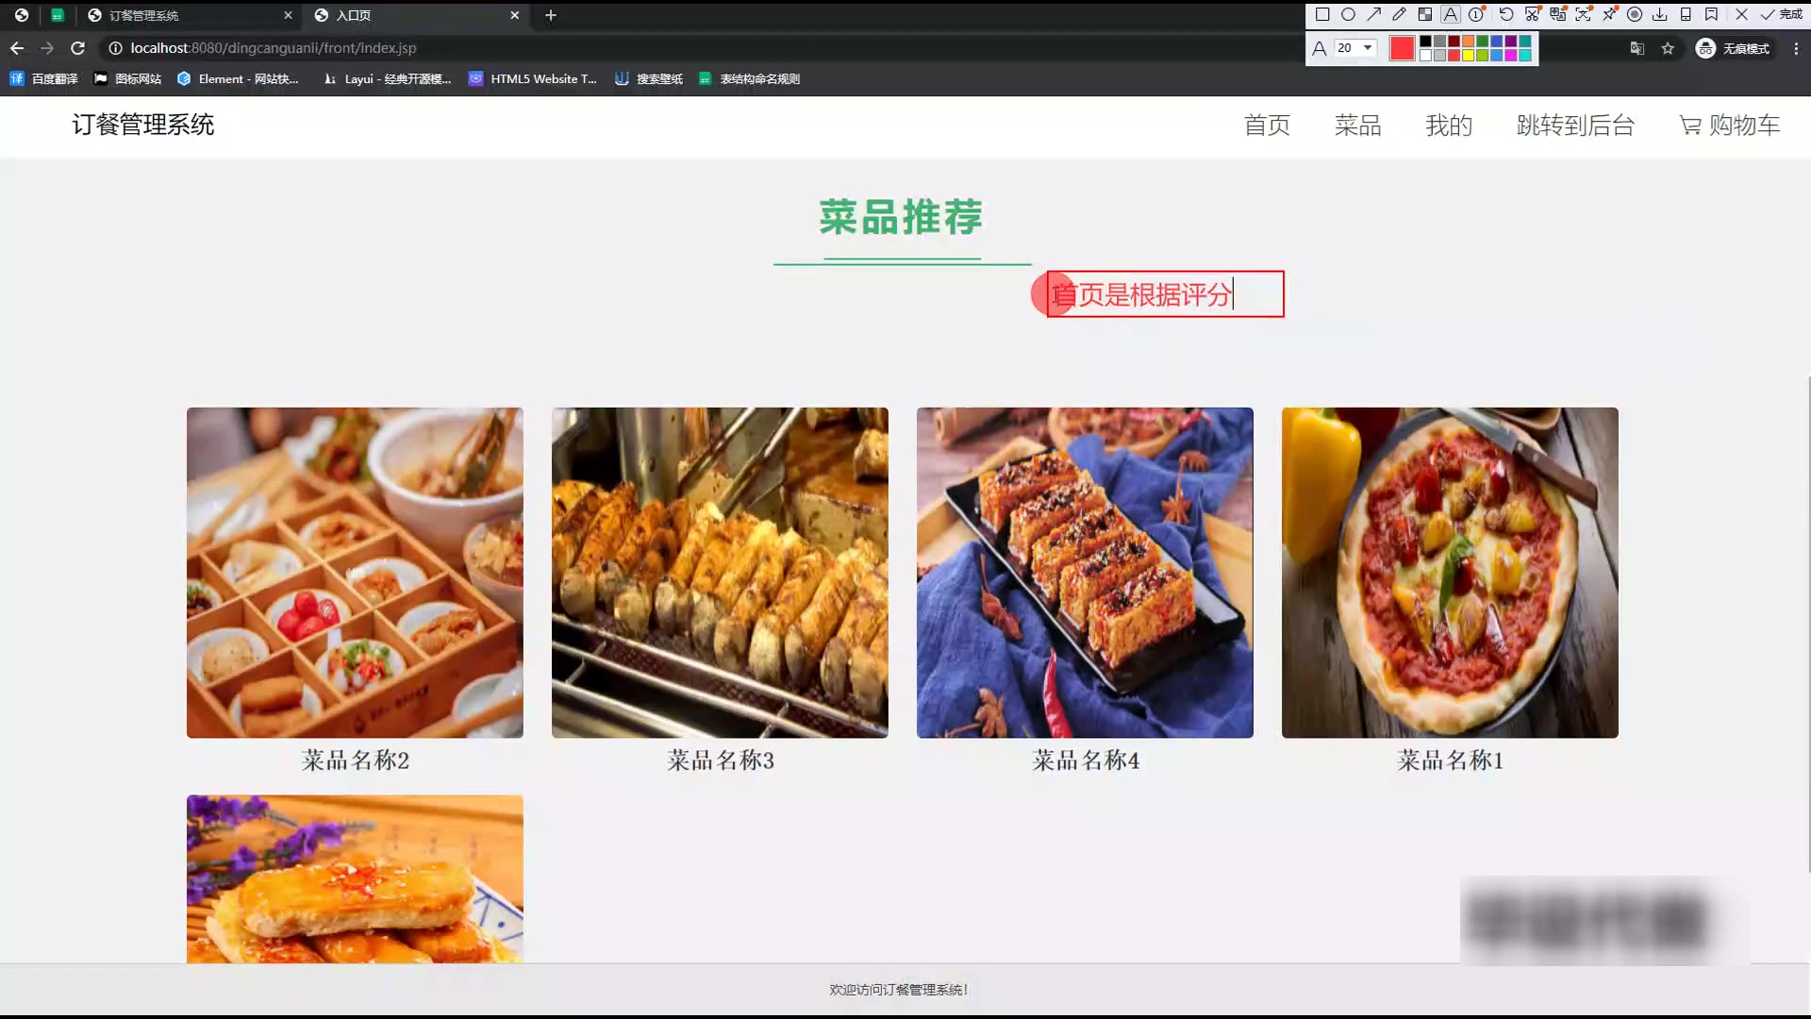Open the 图标网站 bookmark
The image size is (1811, 1019).
[x=127, y=79]
